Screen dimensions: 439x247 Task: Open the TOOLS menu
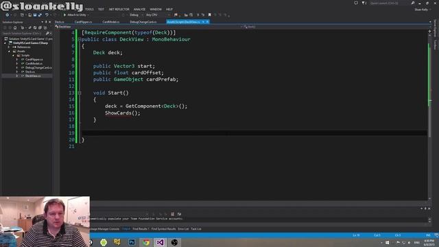(89, 9)
